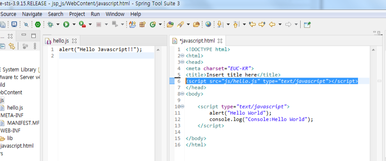This screenshot has height=161, width=386.
Task: Click the Boot Dashboard green power icon
Action: pos(37,24)
